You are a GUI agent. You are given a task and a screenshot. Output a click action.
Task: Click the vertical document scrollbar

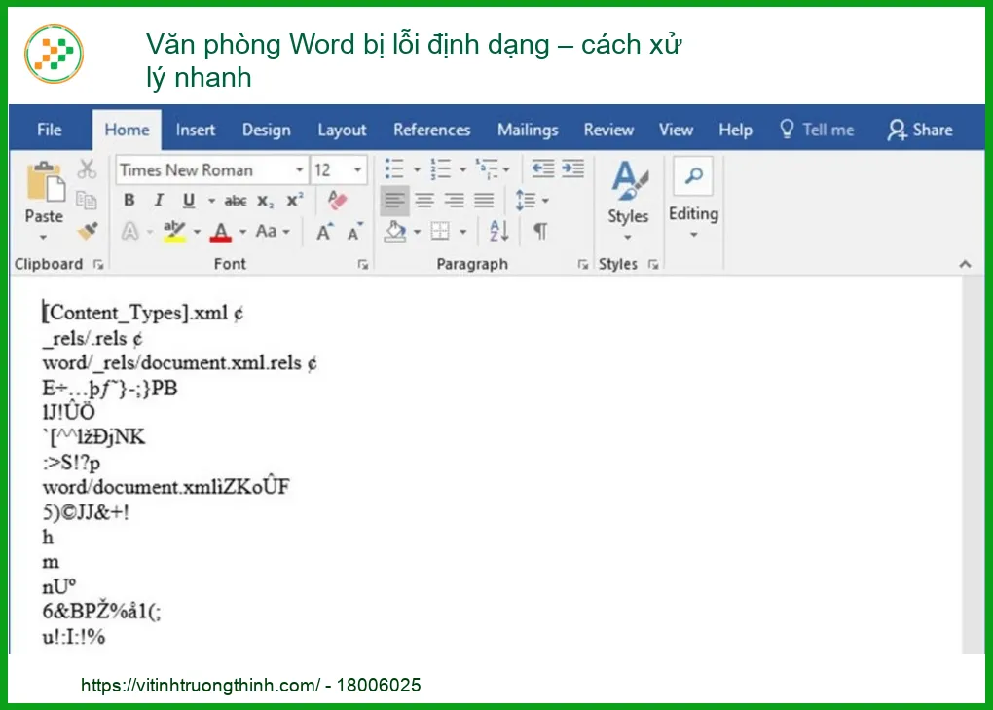(x=973, y=466)
